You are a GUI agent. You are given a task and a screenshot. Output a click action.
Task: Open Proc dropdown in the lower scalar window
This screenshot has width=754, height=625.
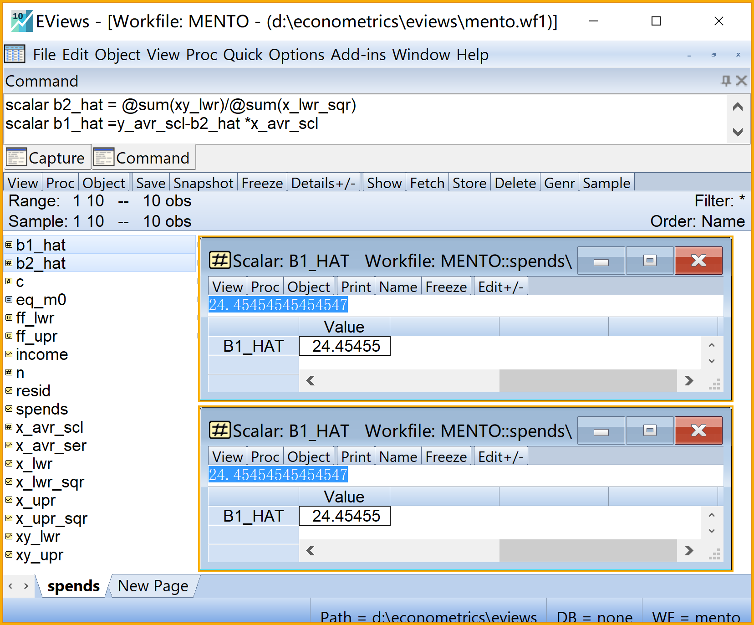265,457
